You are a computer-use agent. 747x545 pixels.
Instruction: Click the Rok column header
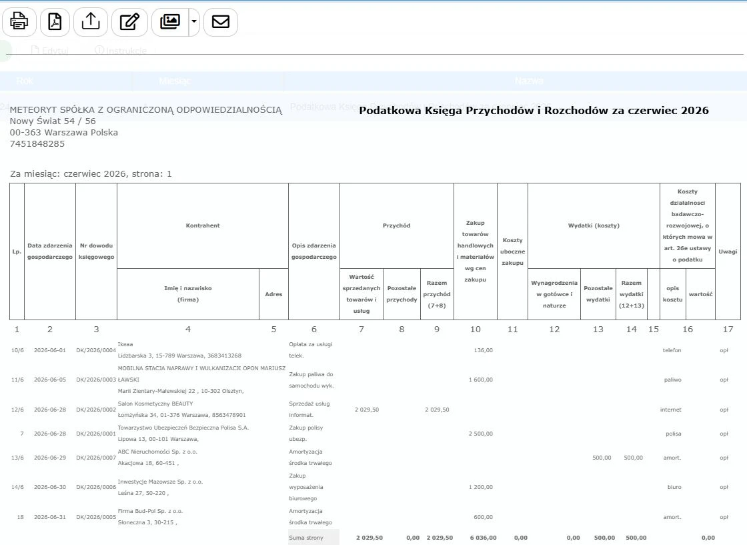[x=25, y=81]
